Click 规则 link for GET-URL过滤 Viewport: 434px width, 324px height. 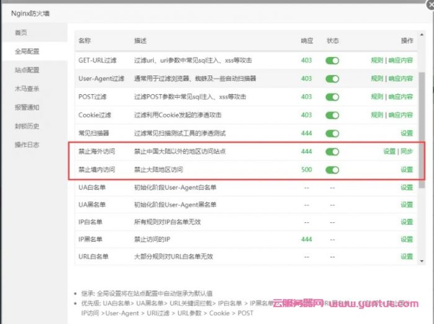376,61
